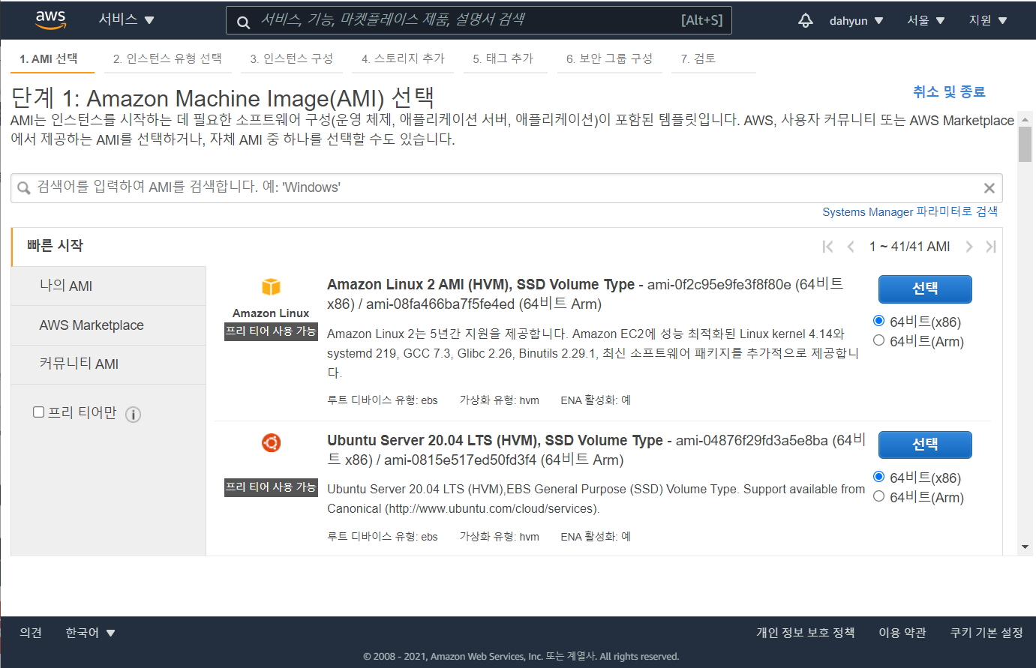Switch to step 2. 인스턴스 유형 선택
The image size is (1036, 668).
pyautogui.click(x=167, y=58)
